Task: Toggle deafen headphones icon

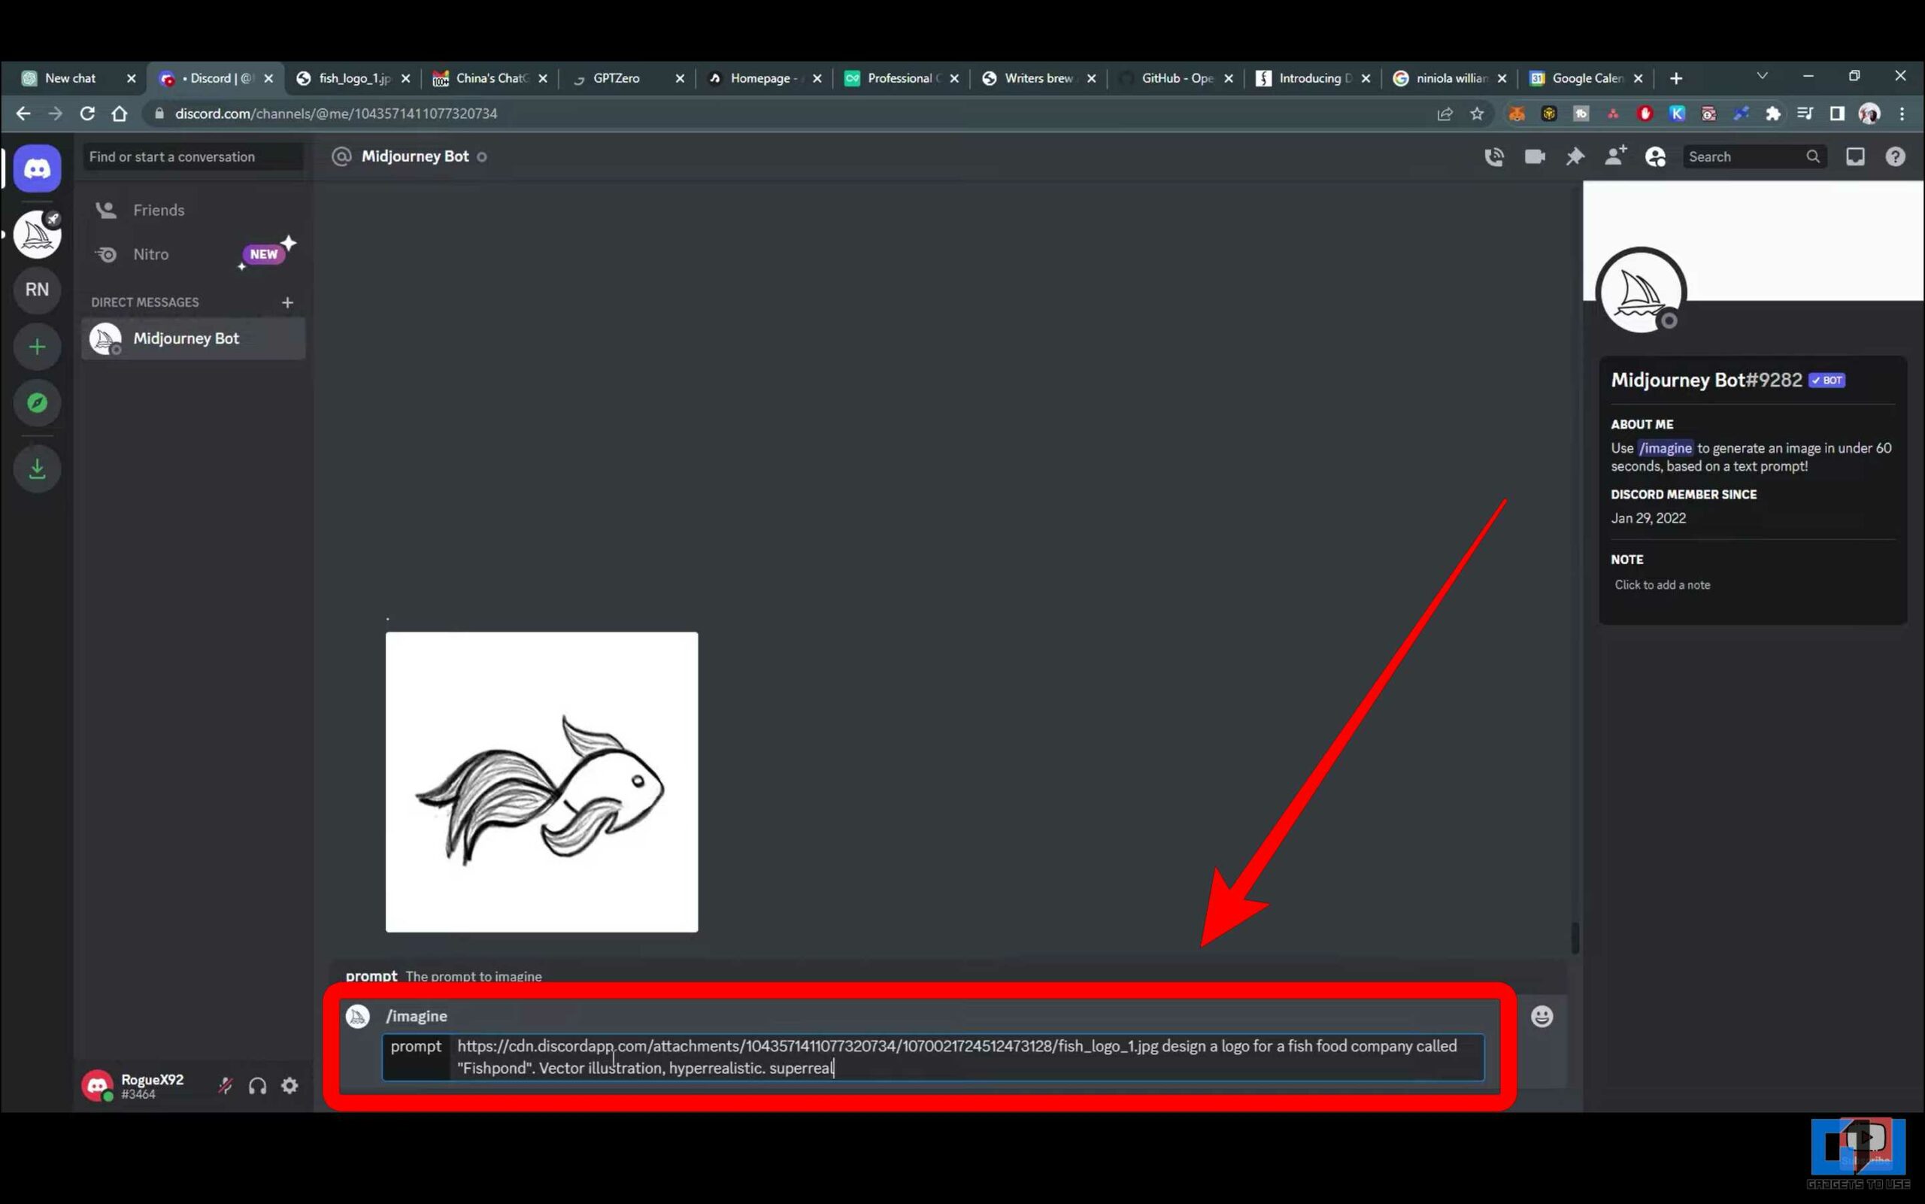Action: click(x=257, y=1085)
